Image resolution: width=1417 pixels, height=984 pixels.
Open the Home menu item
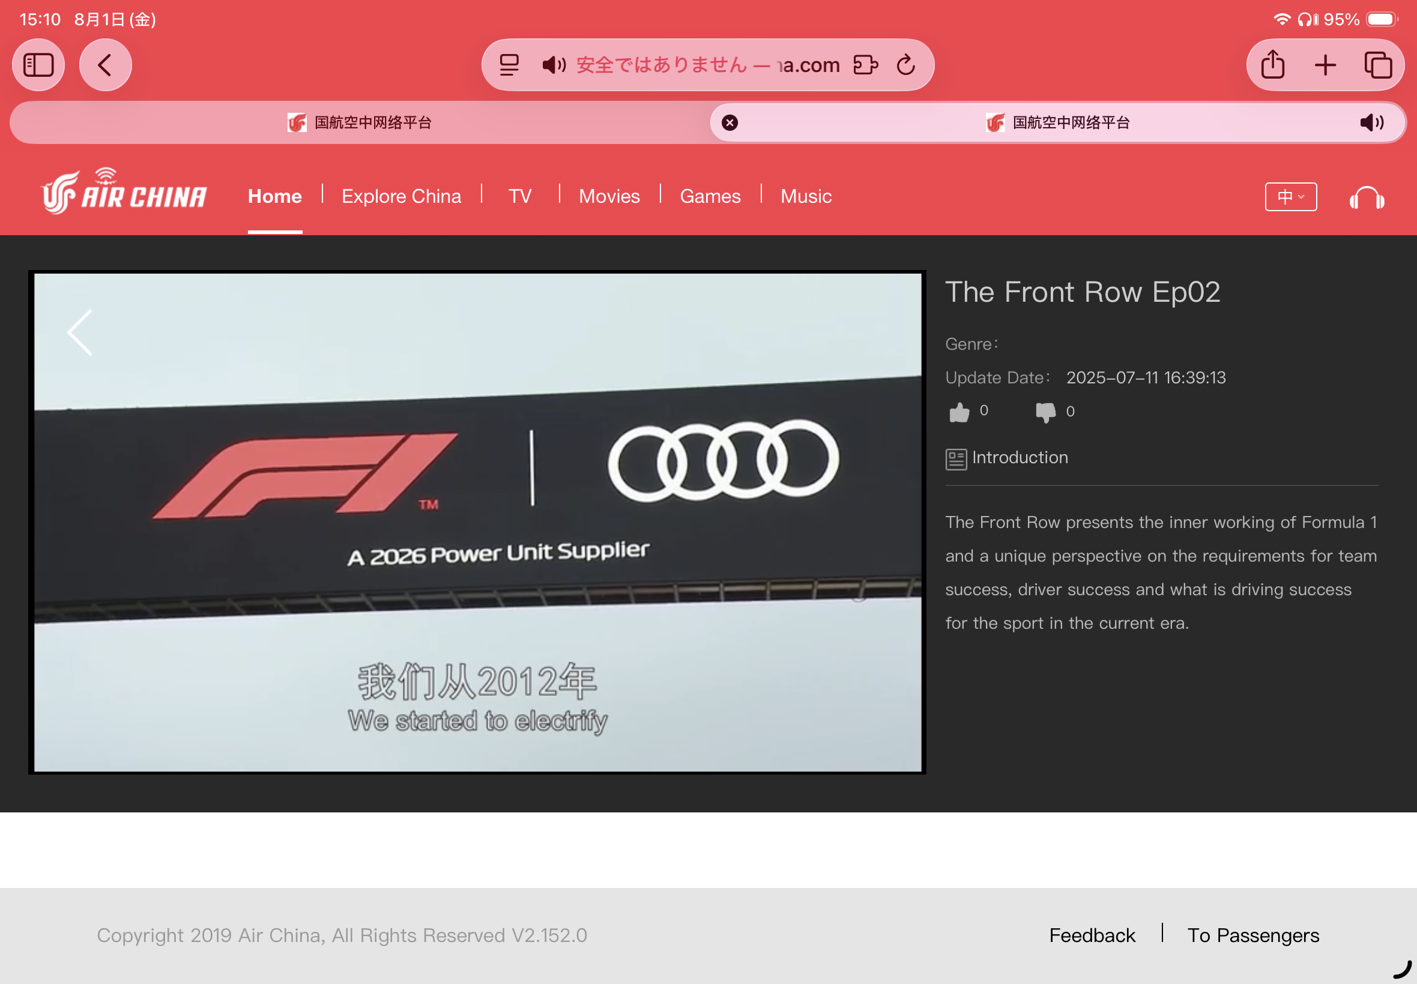coord(274,196)
